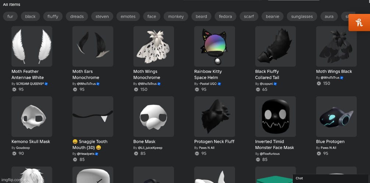Open creator Pastel UGC profile link

coord(208,83)
